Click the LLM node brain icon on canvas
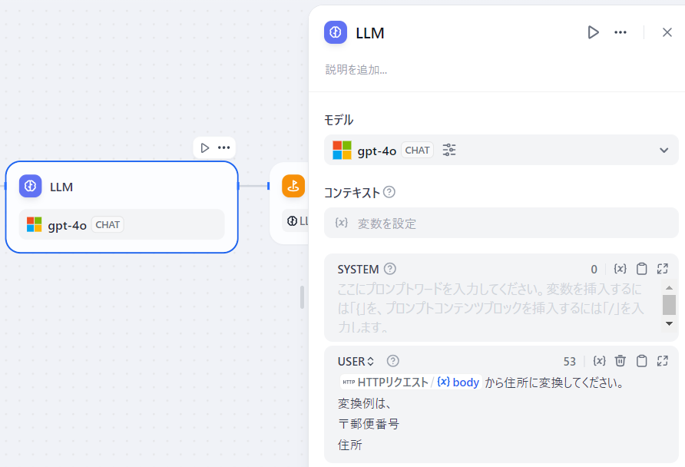The width and height of the screenshot is (685, 467). pos(30,186)
